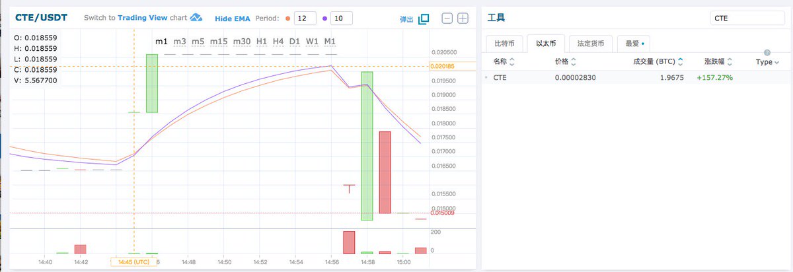This screenshot has width=793, height=272.
Task: Sort by 涨跌幅 column arrows
Action: pos(728,61)
